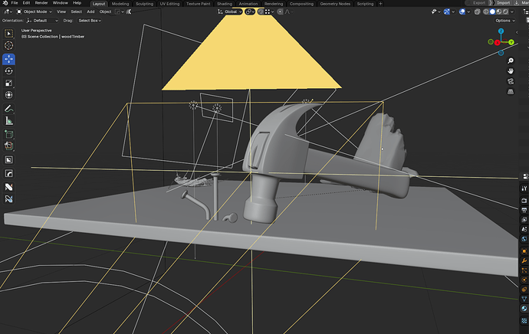Switch perspective/orthographic grid icon
This screenshot has height=334, width=529.
pyautogui.click(x=511, y=92)
